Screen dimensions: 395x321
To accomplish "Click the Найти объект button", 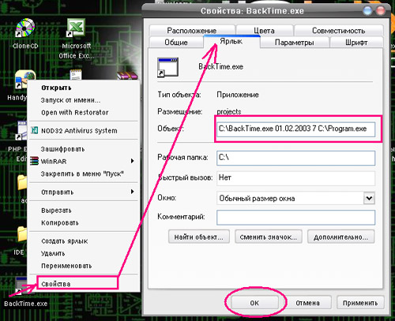I will tap(199, 237).
